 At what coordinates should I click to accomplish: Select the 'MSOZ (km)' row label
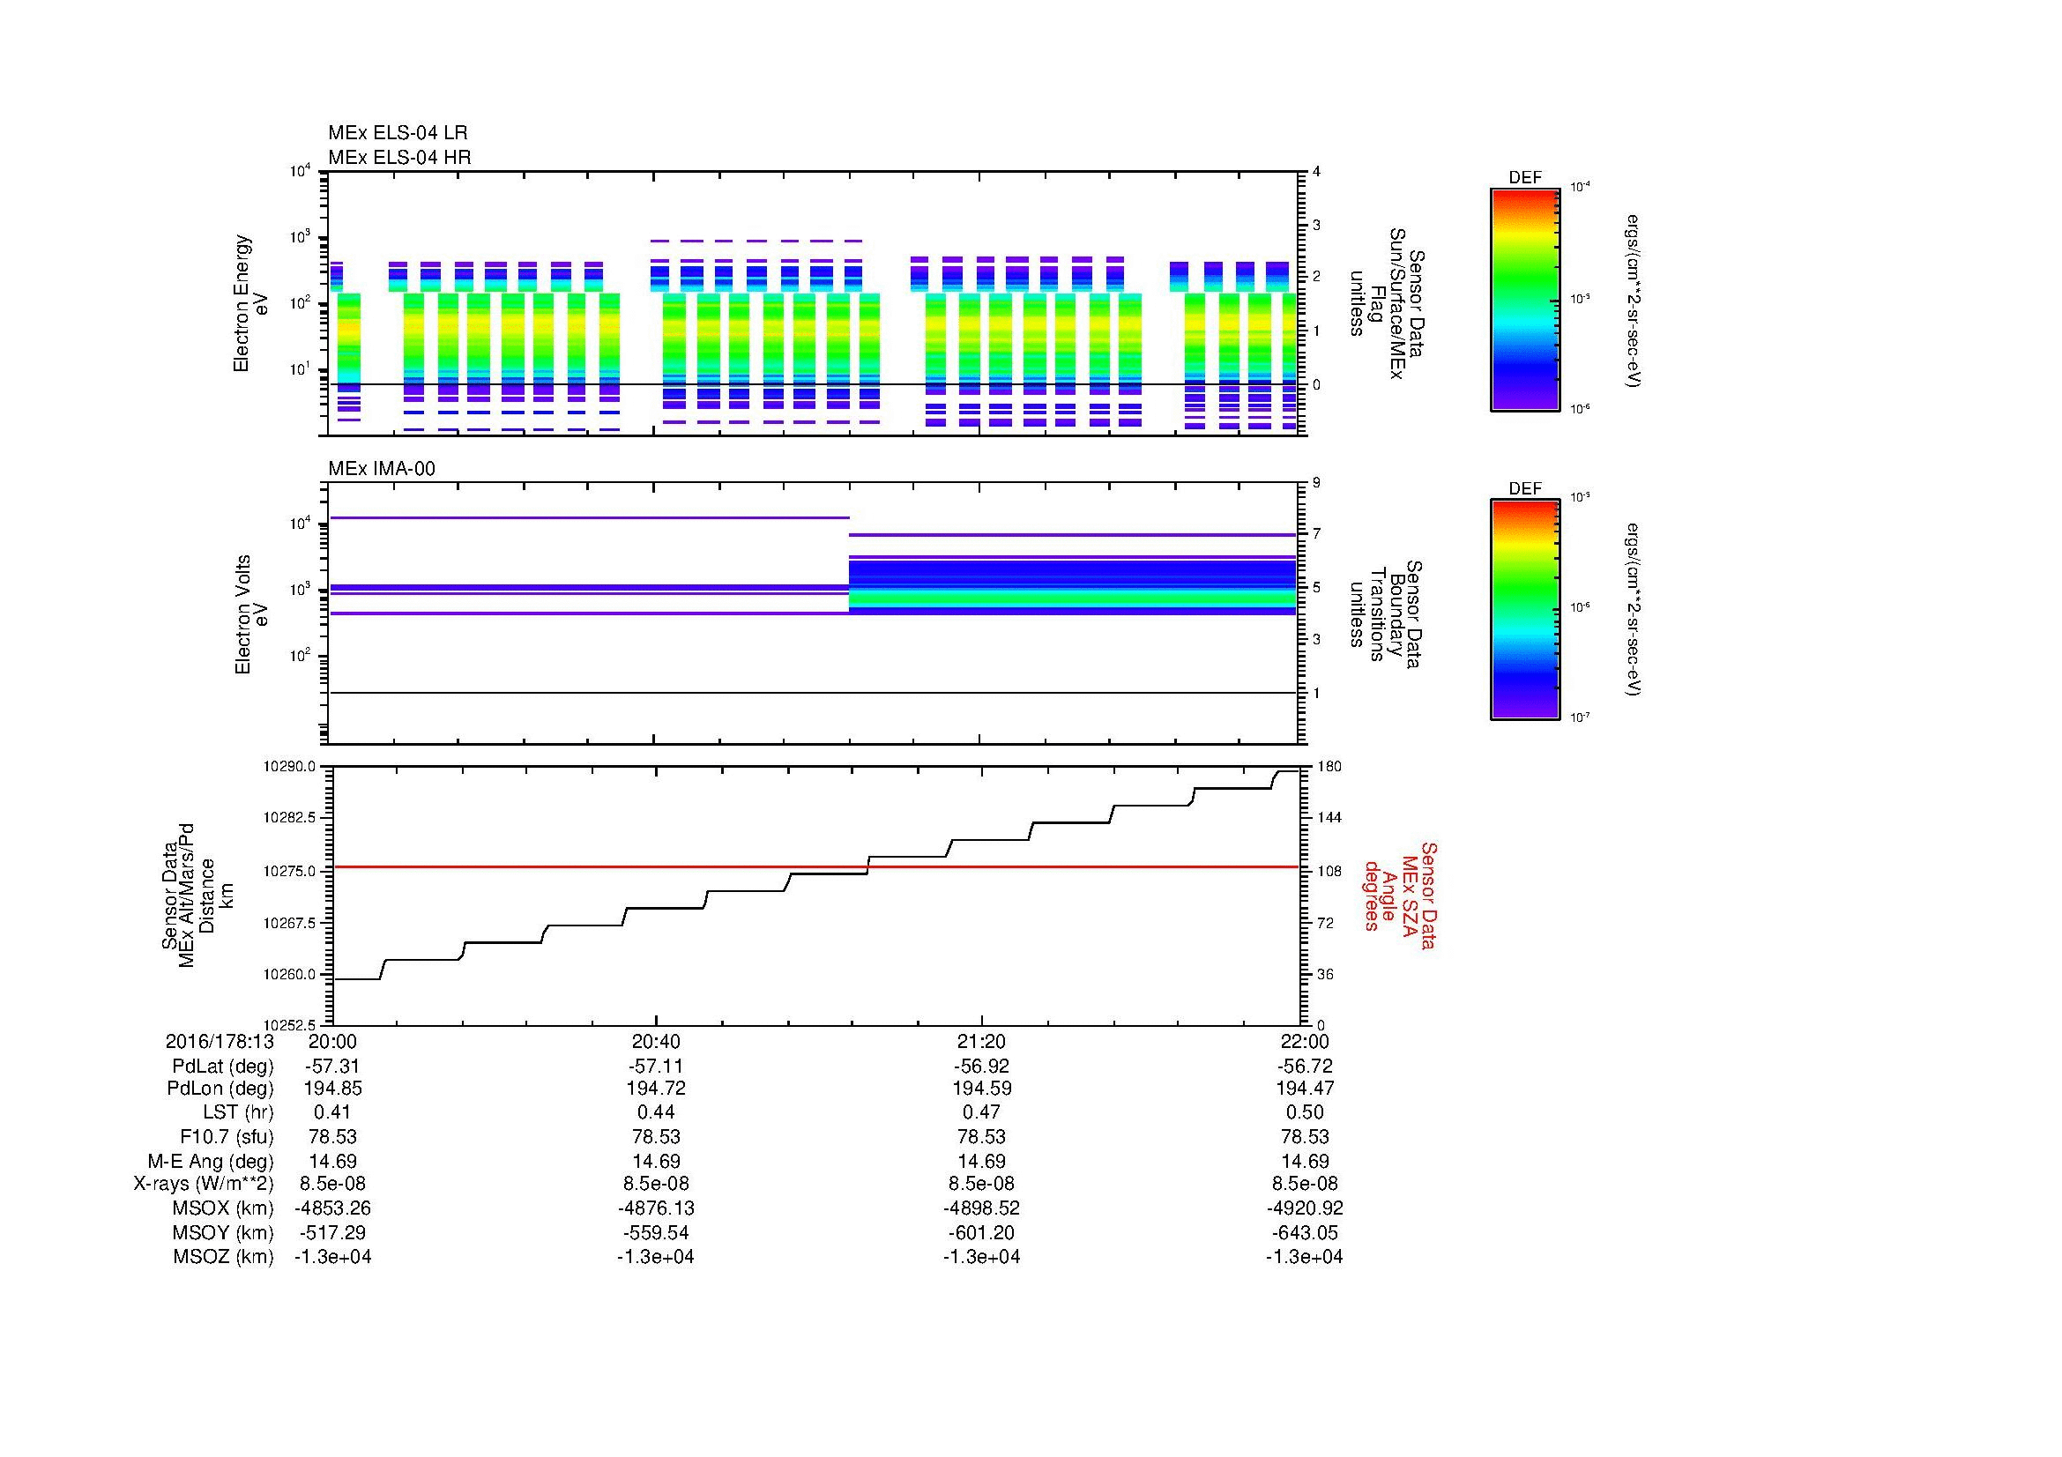click(223, 1257)
